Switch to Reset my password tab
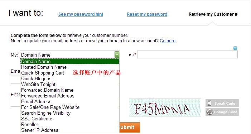This screenshot has height=134, width=251. 147,14
